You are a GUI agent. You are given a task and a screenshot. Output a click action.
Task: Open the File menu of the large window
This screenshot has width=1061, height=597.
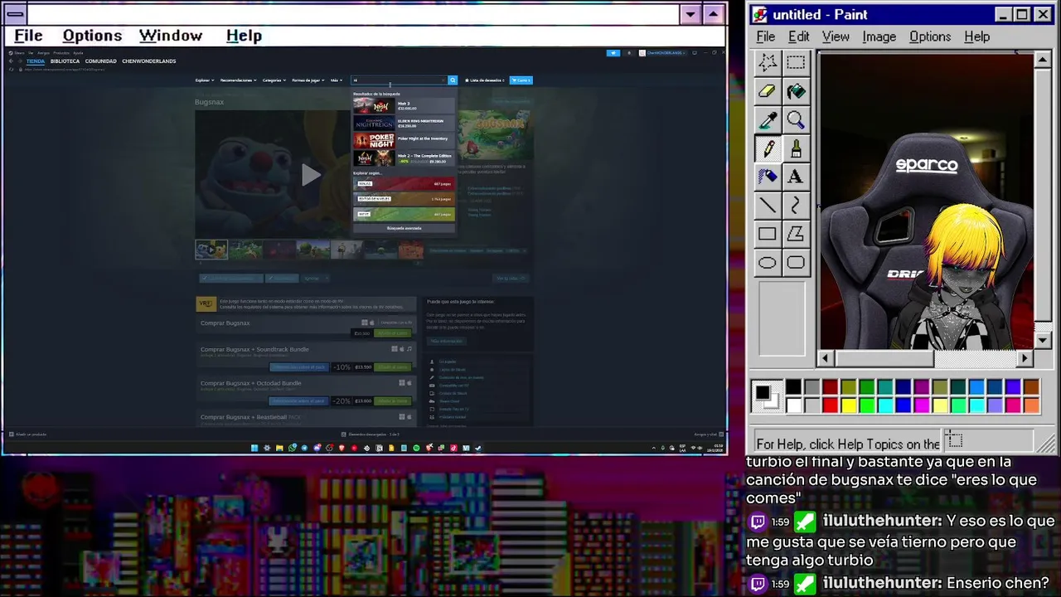[x=28, y=36]
